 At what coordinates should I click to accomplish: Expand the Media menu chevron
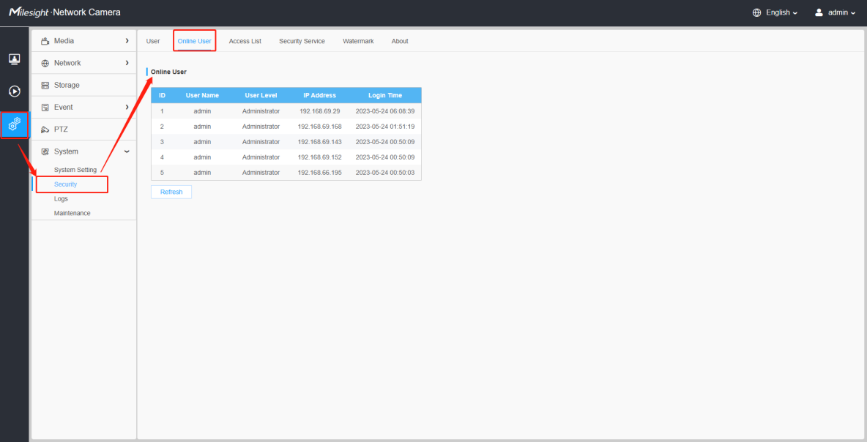(127, 41)
